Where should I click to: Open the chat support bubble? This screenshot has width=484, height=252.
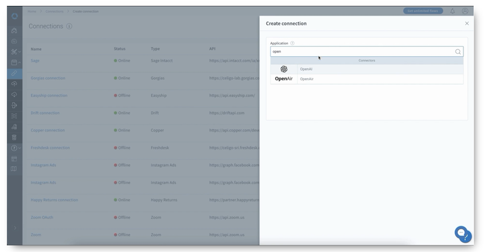pos(463,234)
